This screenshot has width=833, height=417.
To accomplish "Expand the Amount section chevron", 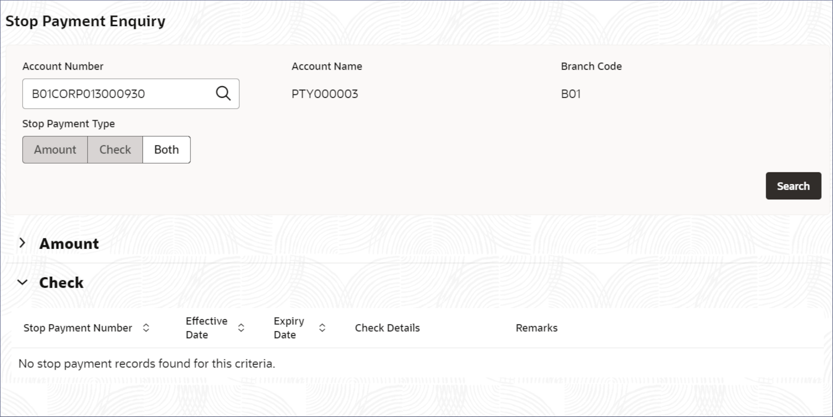I will tap(22, 243).
